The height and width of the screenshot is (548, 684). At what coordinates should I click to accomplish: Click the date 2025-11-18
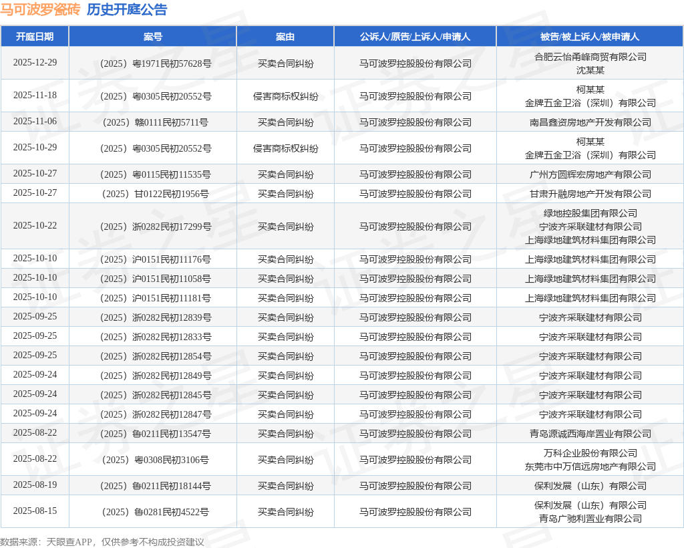tap(35, 95)
